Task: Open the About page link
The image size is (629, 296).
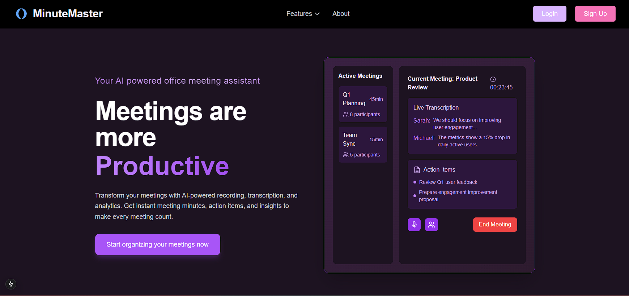Action: [341, 14]
